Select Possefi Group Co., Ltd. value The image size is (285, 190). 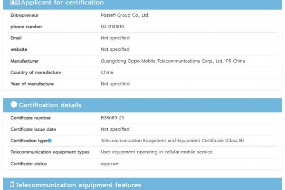125,15
